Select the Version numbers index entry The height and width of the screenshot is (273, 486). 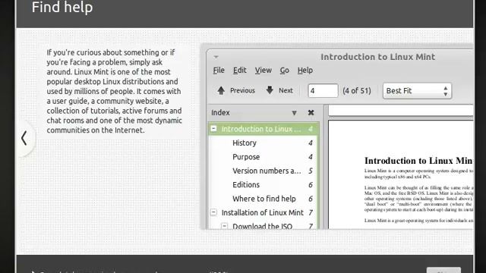click(x=267, y=171)
